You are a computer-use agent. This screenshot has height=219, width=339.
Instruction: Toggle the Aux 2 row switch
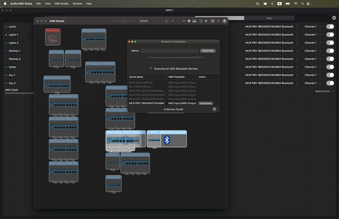330,83
